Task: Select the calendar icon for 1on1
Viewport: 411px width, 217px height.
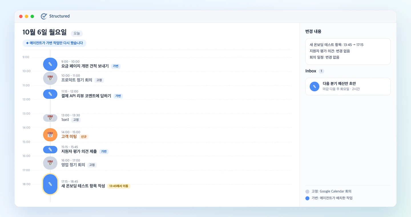Action: point(50,118)
